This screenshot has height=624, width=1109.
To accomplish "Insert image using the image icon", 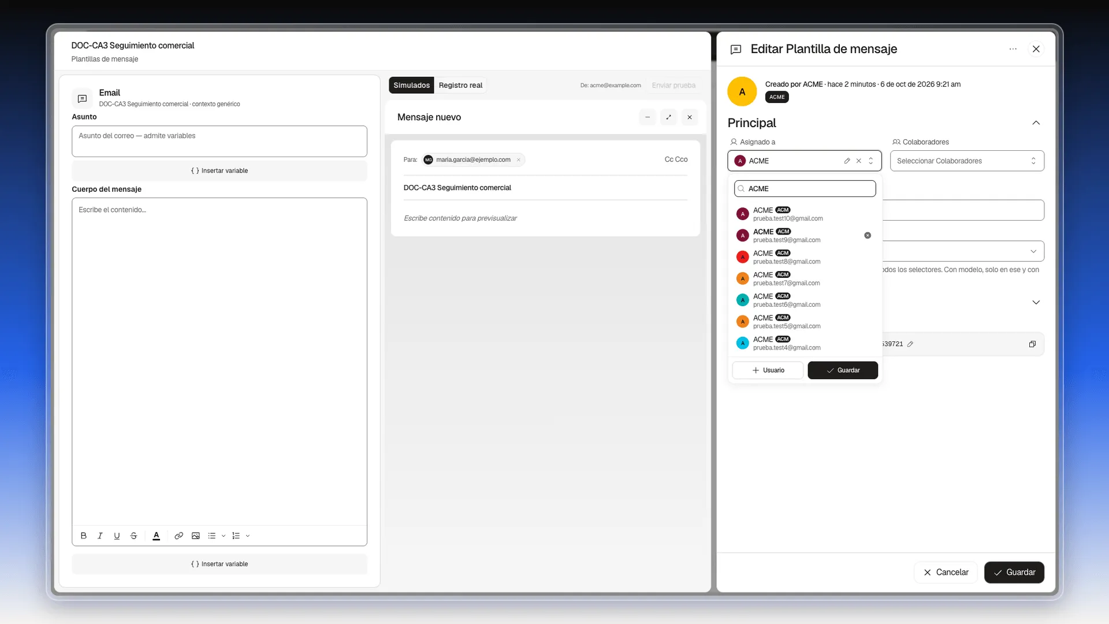I will click(x=196, y=536).
